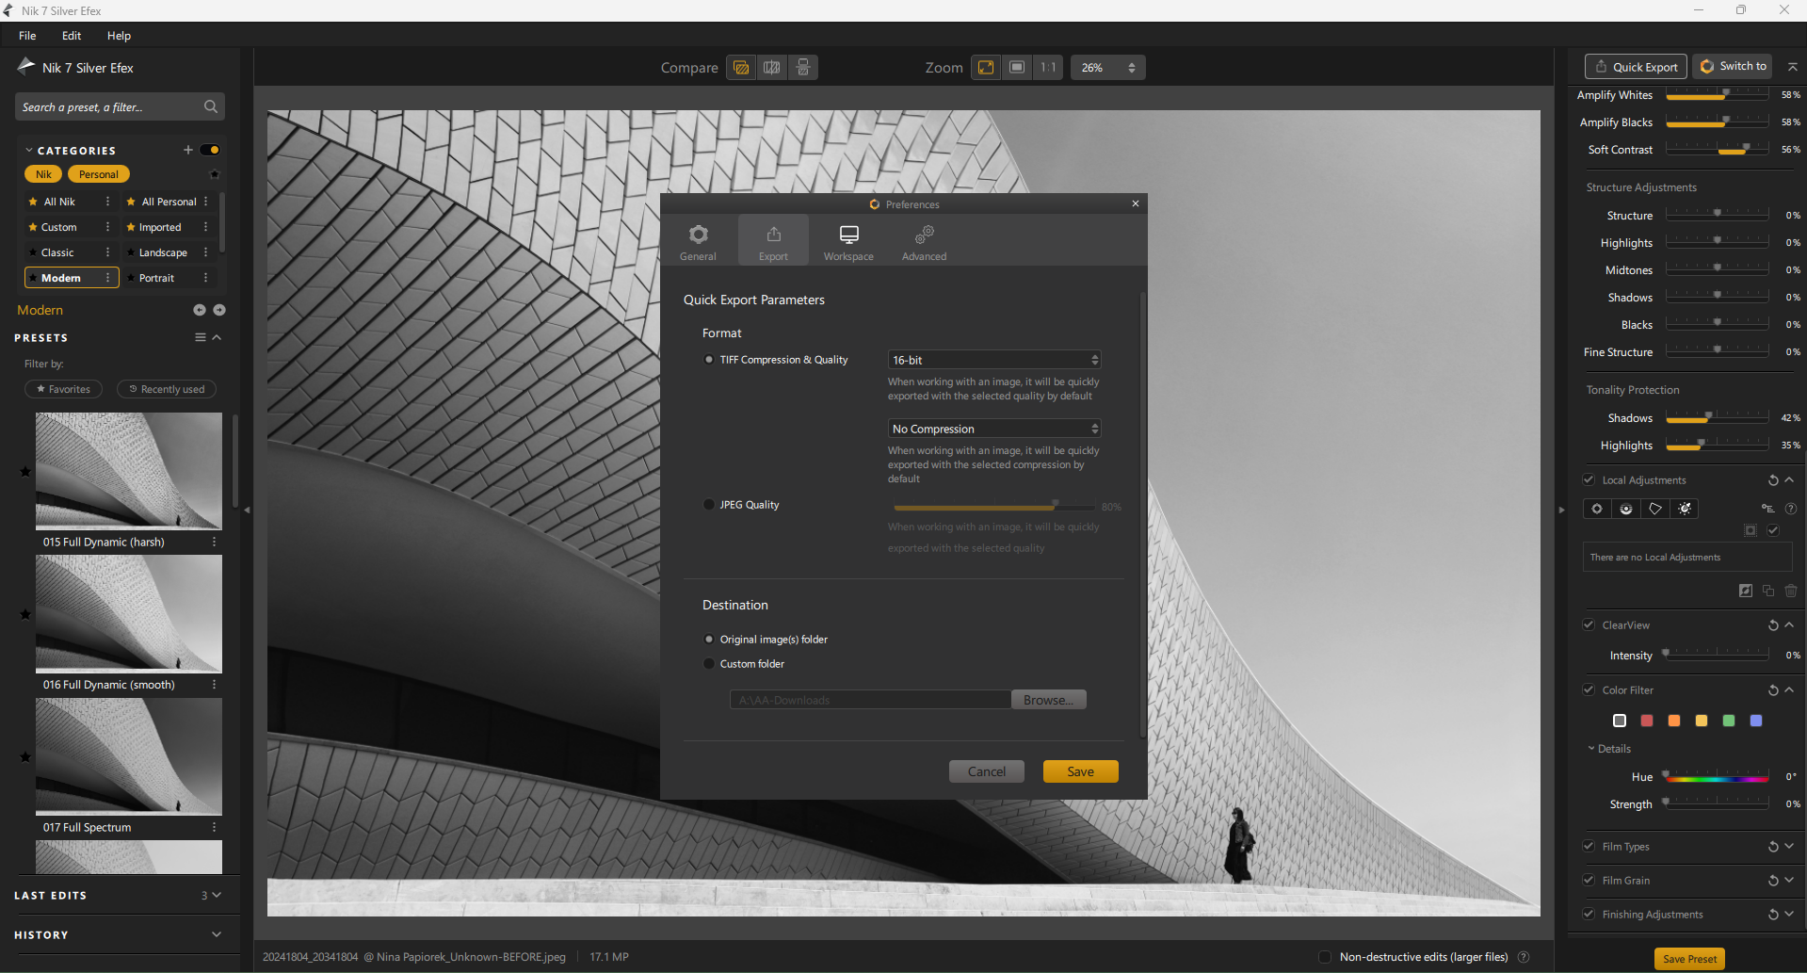Enable Non-destructive edits checkbox
The width and height of the screenshot is (1807, 973).
(x=1325, y=957)
